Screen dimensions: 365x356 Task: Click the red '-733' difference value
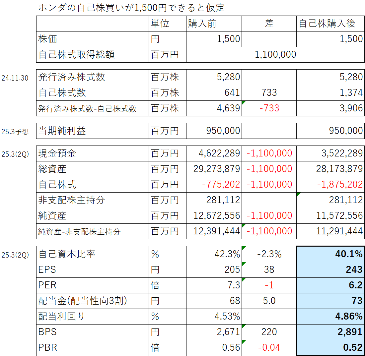(269, 108)
